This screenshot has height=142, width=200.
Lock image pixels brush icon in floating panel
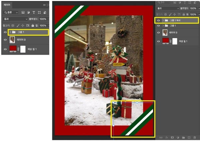(x=18, y=26)
